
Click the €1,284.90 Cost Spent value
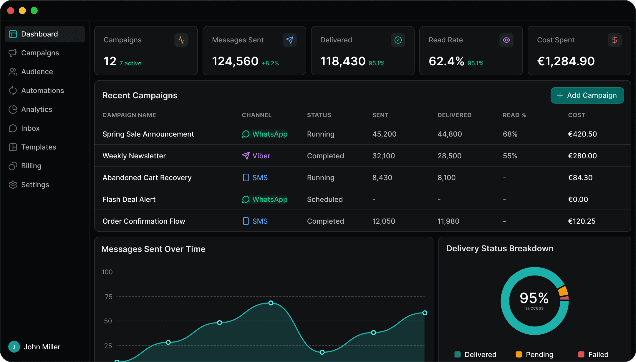point(566,61)
